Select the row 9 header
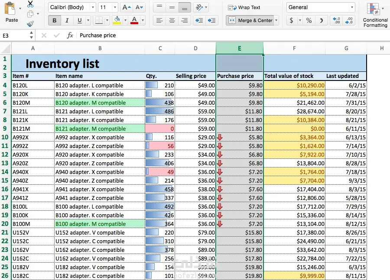This screenshot has height=280, width=390. (5, 129)
